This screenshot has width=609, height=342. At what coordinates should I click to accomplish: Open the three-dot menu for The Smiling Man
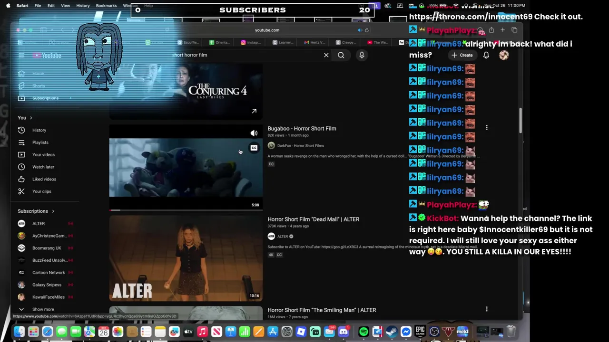(x=487, y=309)
